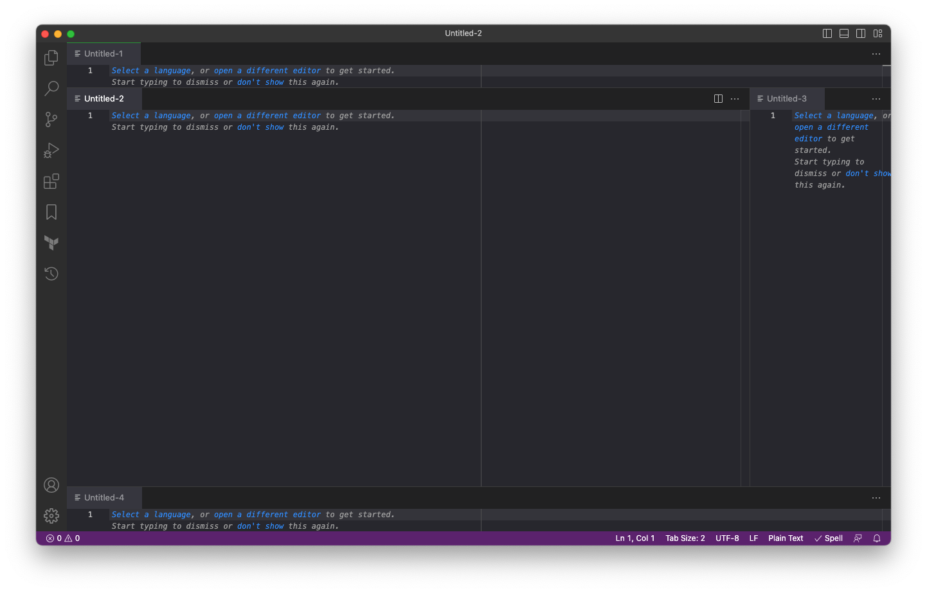Screen dimensions: 927x593
Task: Switch to the Untitled-3 tab
Action: pos(787,98)
